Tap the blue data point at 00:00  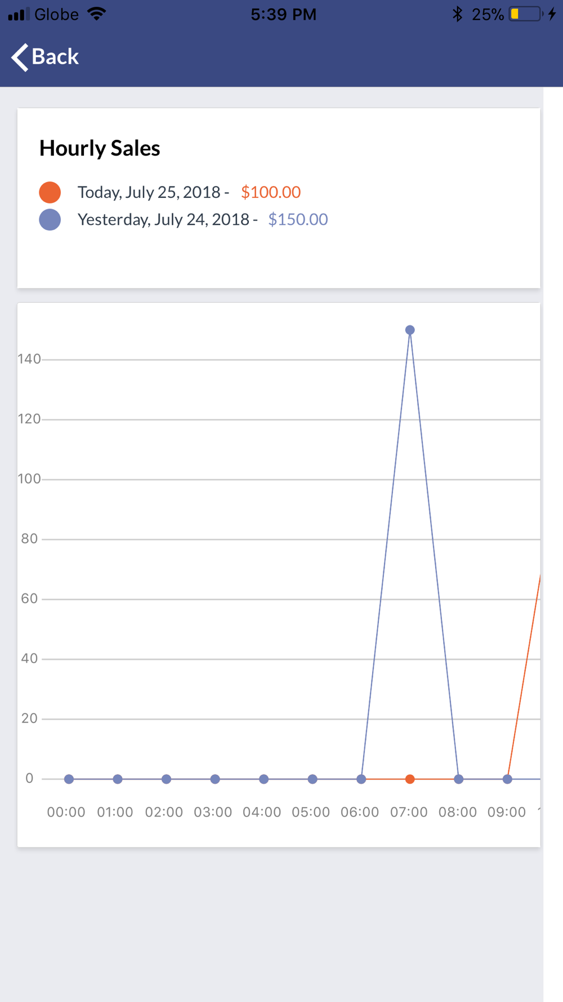click(69, 779)
